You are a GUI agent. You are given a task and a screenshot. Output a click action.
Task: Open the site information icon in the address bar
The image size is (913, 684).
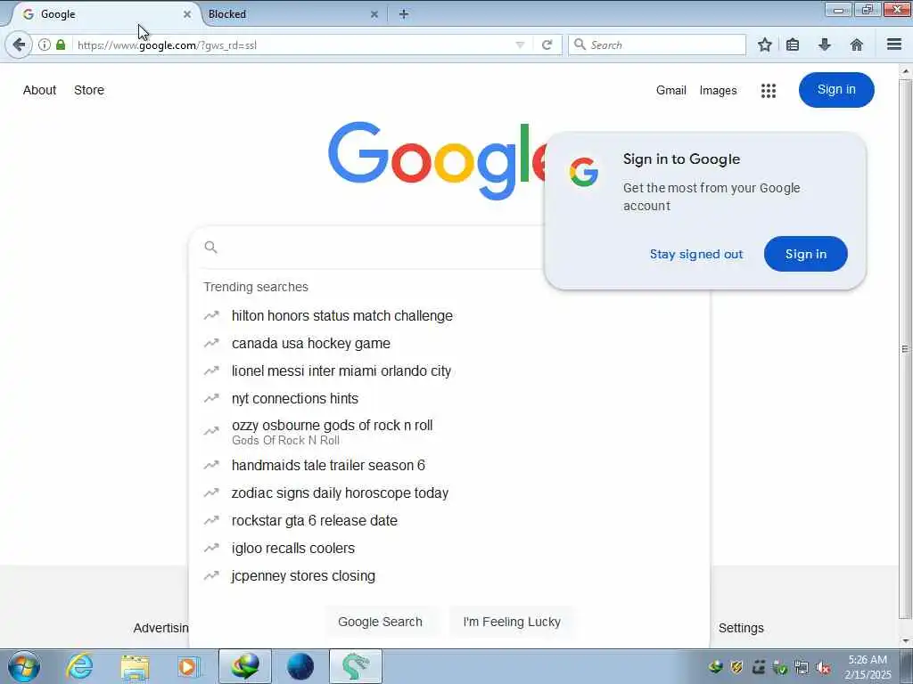pyautogui.click(x=45, y=45)
